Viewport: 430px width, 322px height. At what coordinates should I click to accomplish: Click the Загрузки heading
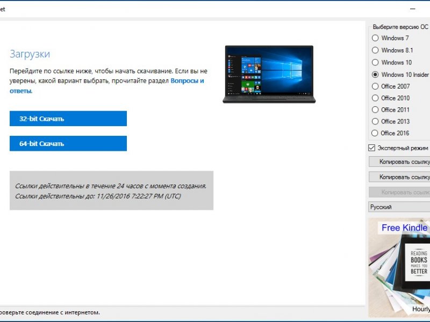click(30, 54)
